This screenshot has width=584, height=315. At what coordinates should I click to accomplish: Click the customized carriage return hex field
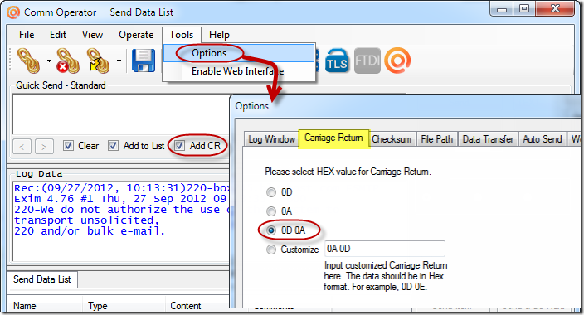pos(385,249)
